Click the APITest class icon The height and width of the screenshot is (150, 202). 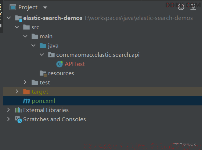click(59, 64)
